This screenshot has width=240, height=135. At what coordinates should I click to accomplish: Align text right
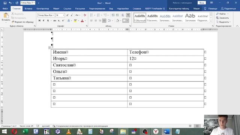[x=100, y=21]
